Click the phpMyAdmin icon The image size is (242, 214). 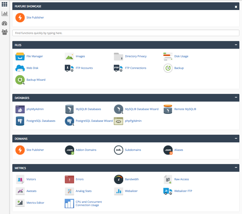(x=20, y=109)
